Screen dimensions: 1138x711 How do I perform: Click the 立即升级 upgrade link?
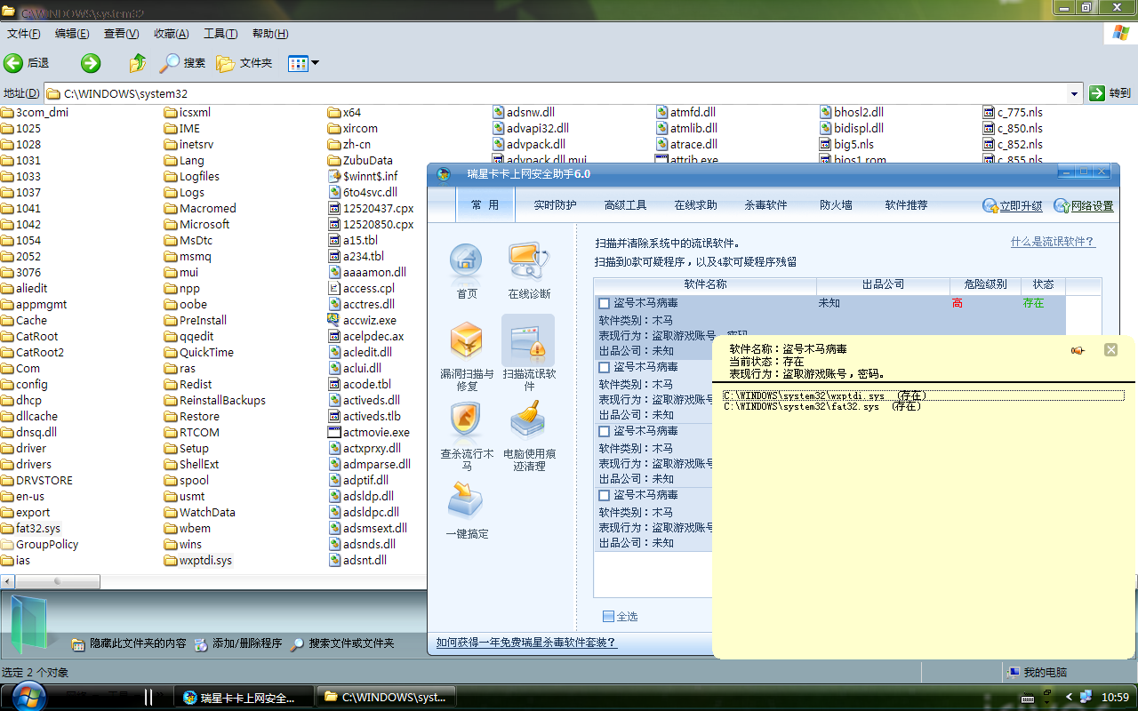(x=1013, y=206)
